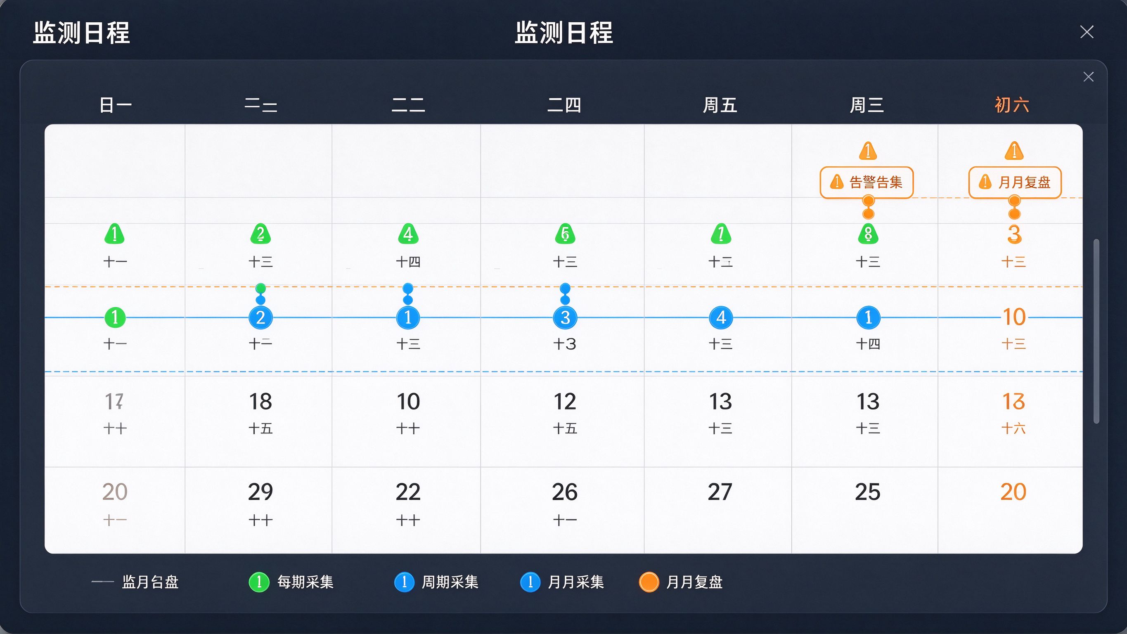This screenshot has height=634, width=1127.
Task: Select date 18 in the calendar
Action: click(260, 401)
